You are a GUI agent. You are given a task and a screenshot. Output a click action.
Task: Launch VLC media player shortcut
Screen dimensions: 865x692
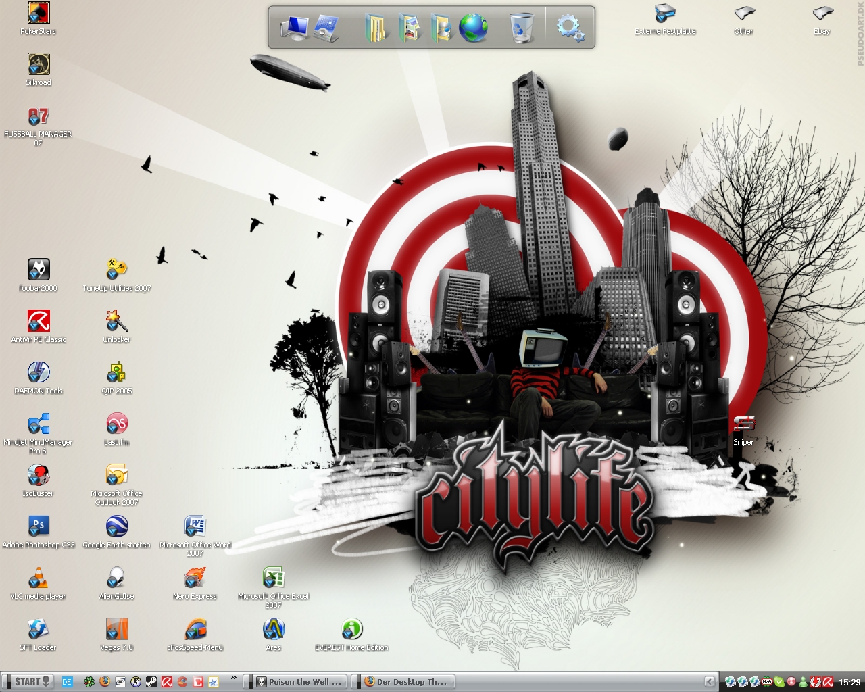point(39,578)
